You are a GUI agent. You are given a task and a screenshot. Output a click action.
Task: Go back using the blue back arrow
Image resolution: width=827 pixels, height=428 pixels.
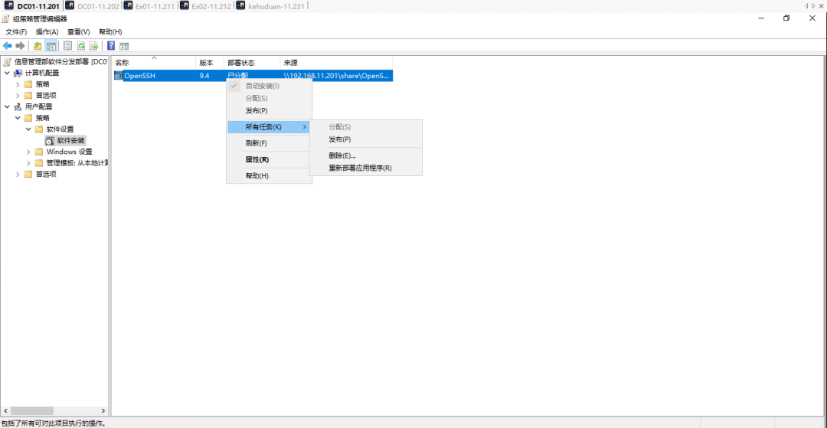coord(8,46)
